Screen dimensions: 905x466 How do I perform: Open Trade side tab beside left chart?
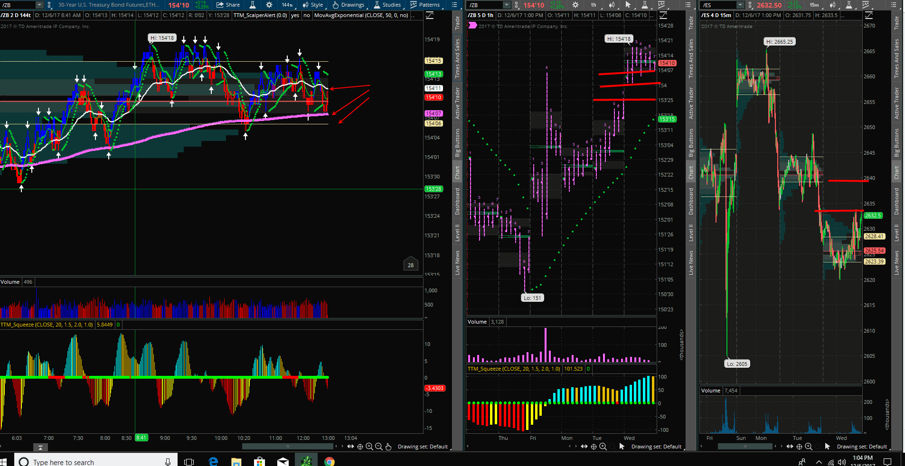point(457,22)
